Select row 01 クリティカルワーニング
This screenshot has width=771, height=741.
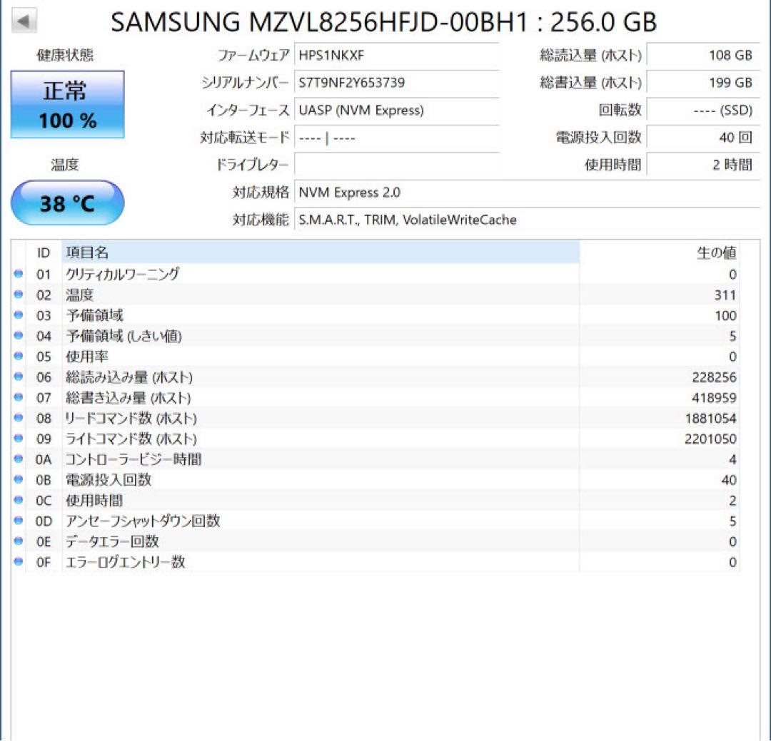[x=376, y=274]
